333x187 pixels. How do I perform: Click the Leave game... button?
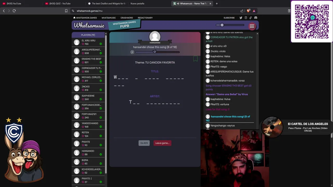[162, 143]
